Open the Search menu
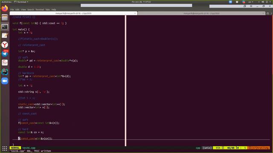The width and height of the screenshot is (273, 153). click(x=31, y=9)
